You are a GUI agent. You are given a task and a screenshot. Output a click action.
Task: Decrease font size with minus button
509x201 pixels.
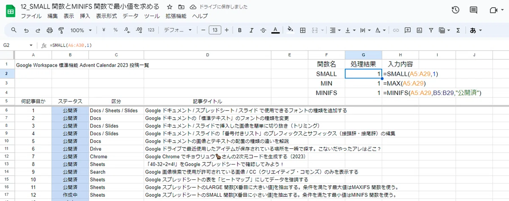203,30
